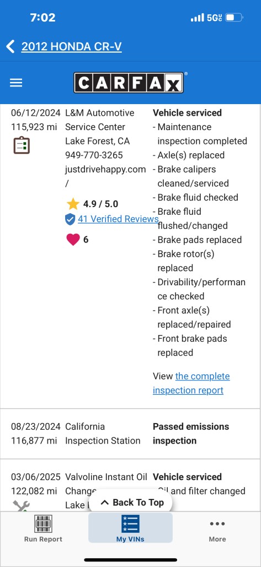The image size is (261, 567).
Task: Open the hamburger menu icon
Action: coord(16,83)
